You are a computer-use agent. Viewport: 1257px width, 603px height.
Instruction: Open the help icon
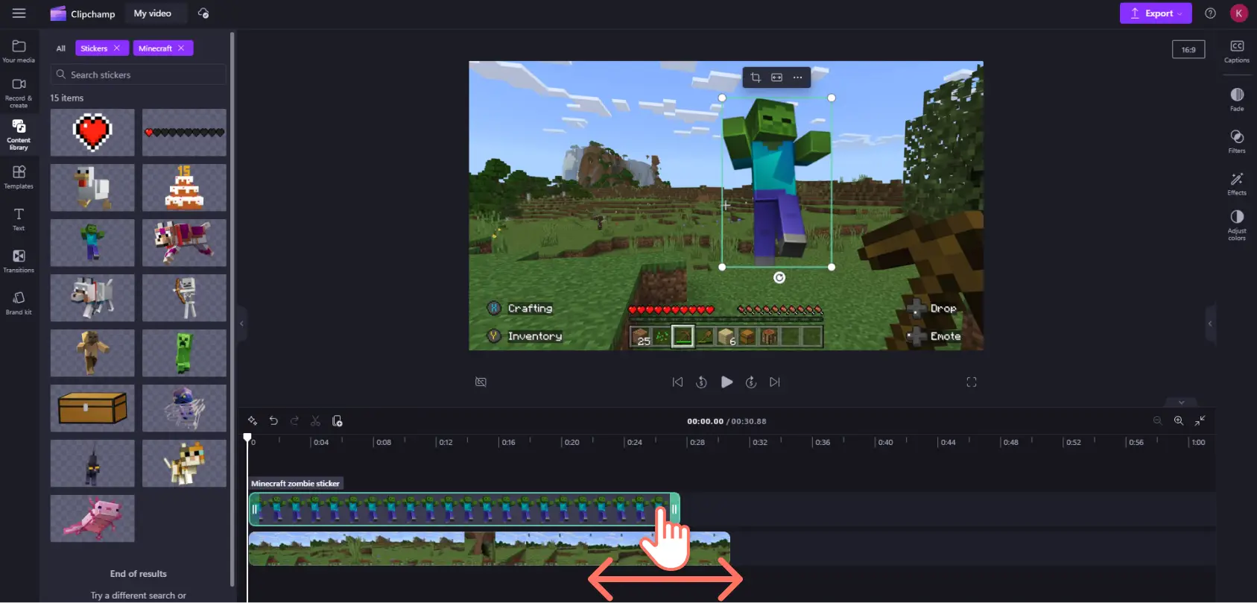(1210, 13)
